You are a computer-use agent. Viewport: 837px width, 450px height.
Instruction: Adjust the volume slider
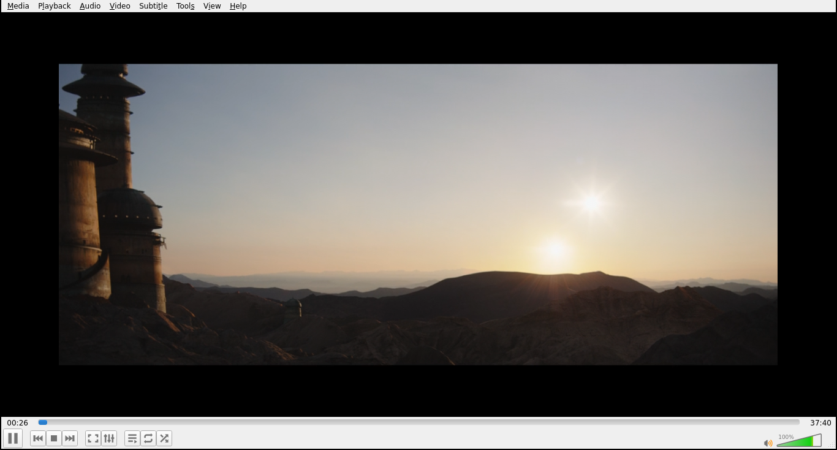pos(799,440)
